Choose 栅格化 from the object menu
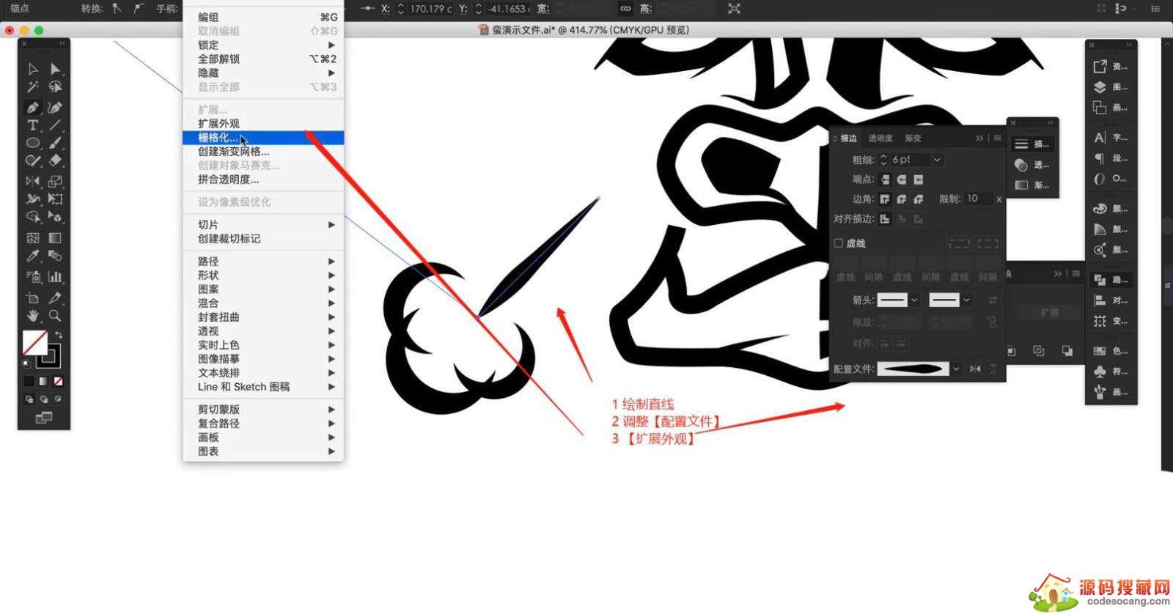The image size is (1173, 614). [218, 138]
